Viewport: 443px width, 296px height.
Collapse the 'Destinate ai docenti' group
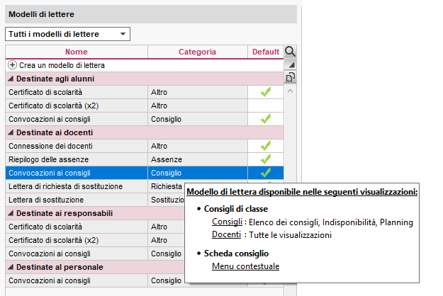[x=11, y=132]
